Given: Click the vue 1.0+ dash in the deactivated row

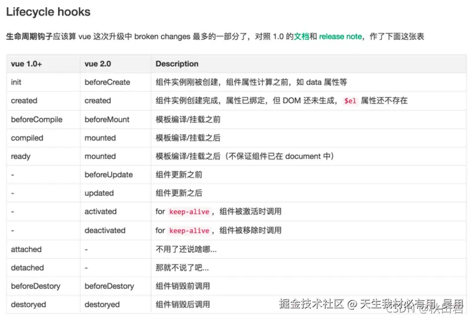Looking at the screenshot, I should (12, 230).
